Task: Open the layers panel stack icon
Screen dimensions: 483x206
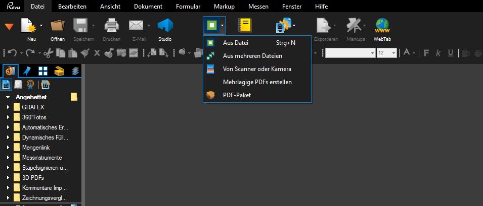Action: [76, 71]
